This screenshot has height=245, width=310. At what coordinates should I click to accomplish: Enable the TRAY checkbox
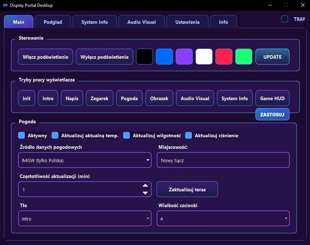pyautogui.click(x=284, y=19)
